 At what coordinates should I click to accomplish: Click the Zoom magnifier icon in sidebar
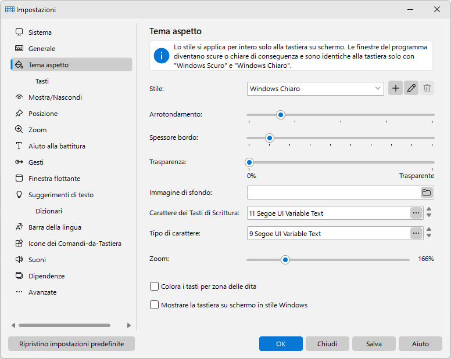19,129
